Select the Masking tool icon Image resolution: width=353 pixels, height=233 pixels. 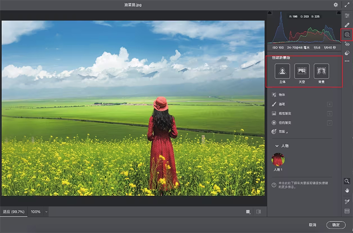click(x=347, y=34)
